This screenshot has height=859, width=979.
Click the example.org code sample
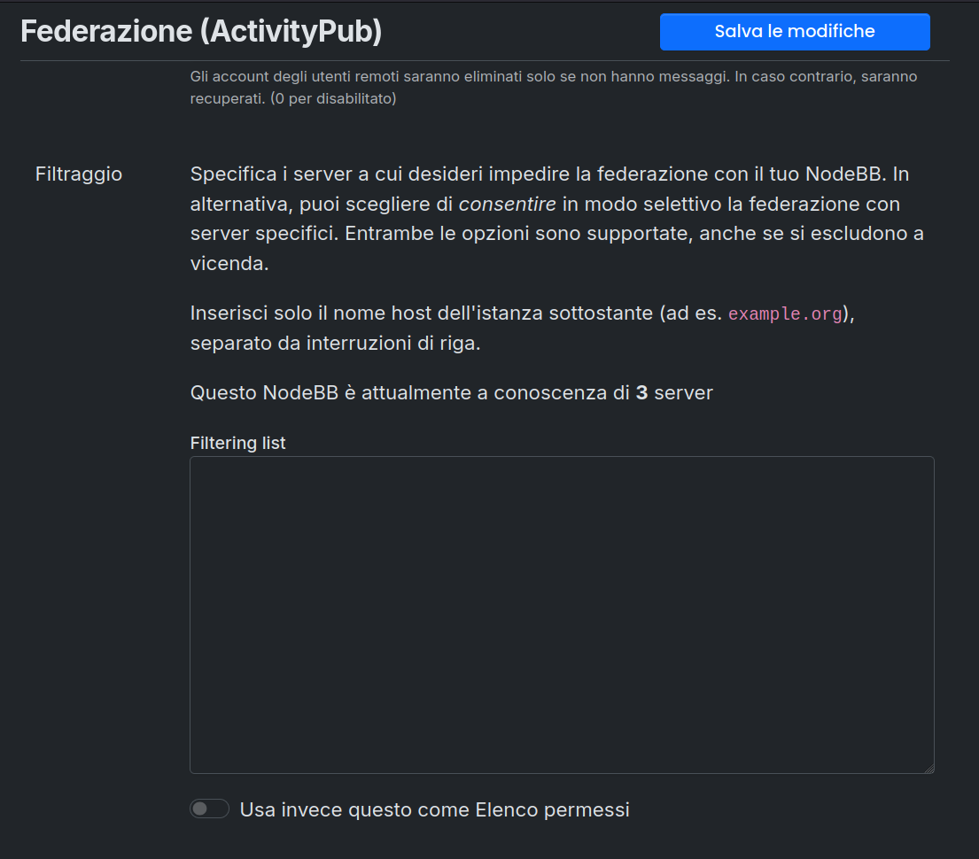[x=784, y=314]
